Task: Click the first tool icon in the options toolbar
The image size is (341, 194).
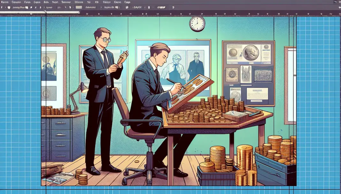Action: click(2, 7)
